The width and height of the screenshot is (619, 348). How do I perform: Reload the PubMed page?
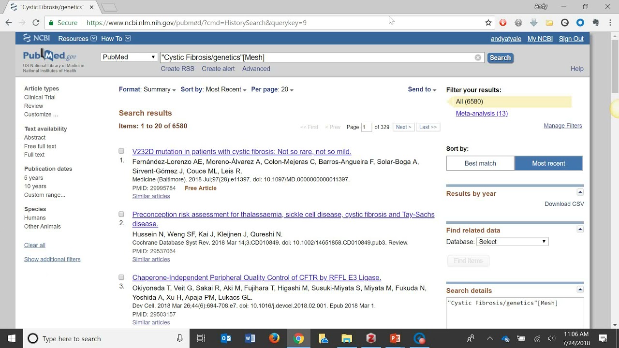click(36, 23)
